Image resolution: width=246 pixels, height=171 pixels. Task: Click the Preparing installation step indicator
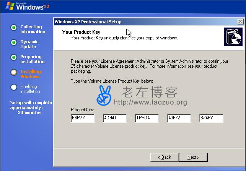point(14,57)
